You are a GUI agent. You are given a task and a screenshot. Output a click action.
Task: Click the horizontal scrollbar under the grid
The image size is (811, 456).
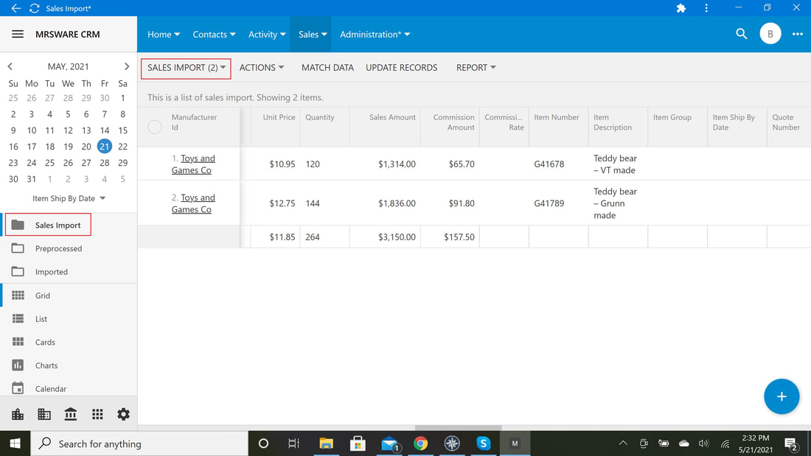coord(458,427)
